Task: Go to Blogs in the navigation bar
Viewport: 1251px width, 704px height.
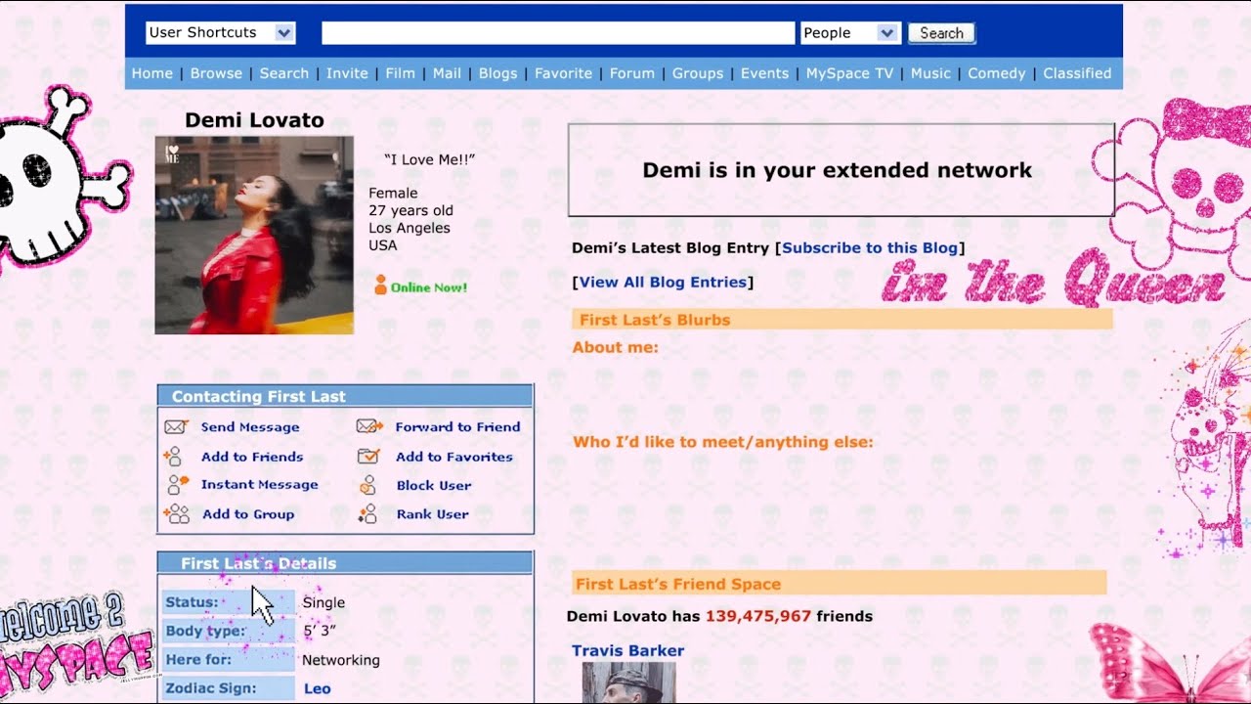Action: [497, 73]
